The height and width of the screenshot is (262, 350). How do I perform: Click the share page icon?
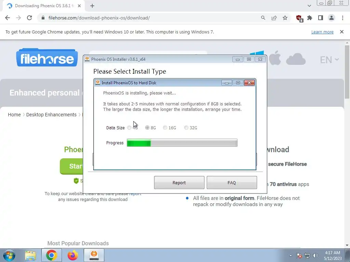pyautogui.click(x=274, y=18)
